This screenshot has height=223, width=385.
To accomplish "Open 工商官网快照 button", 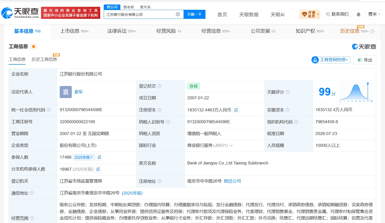I will (331, 60).
